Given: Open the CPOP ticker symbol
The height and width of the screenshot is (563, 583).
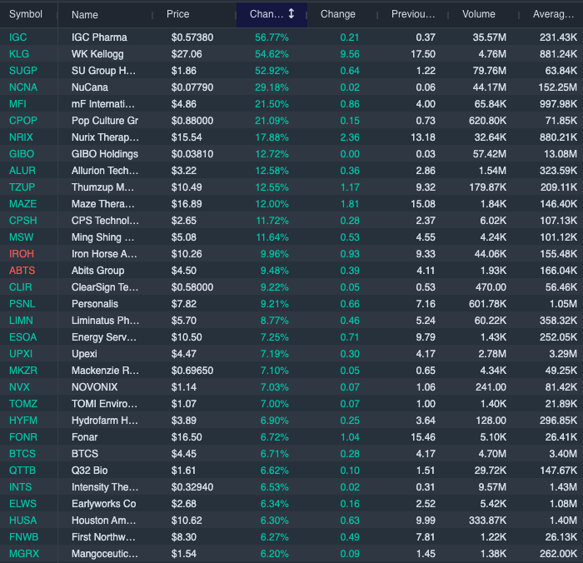Looking at the screenshot, I should (x=23, y=121).
